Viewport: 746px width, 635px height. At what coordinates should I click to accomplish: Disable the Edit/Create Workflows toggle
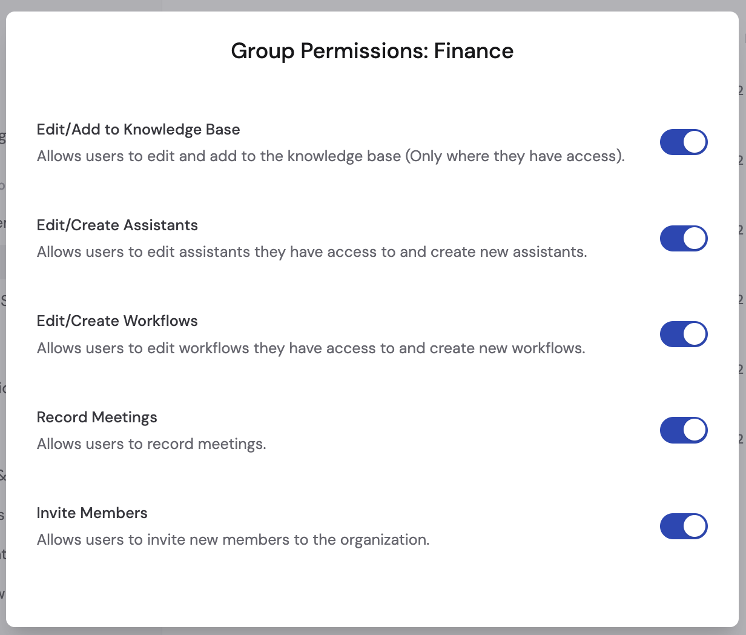click(684, 334)
